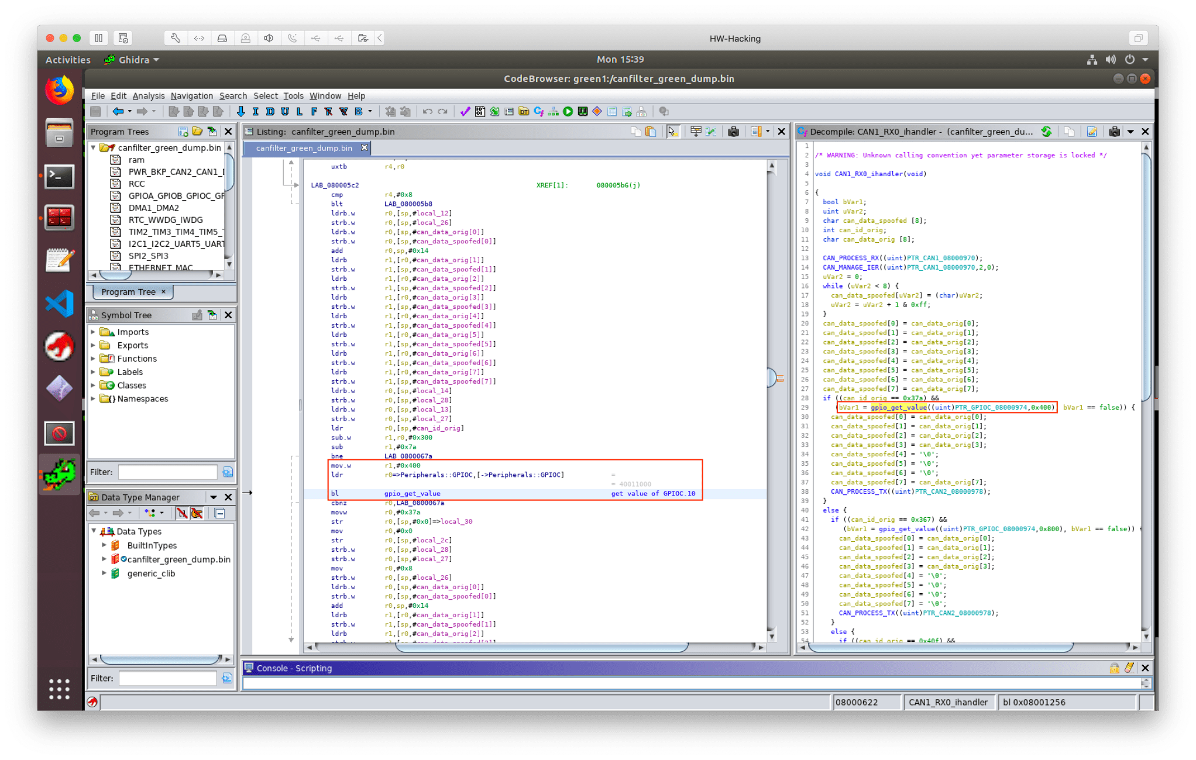
Task: Click the purple checkmark toolbar icon
Action: 465,111
